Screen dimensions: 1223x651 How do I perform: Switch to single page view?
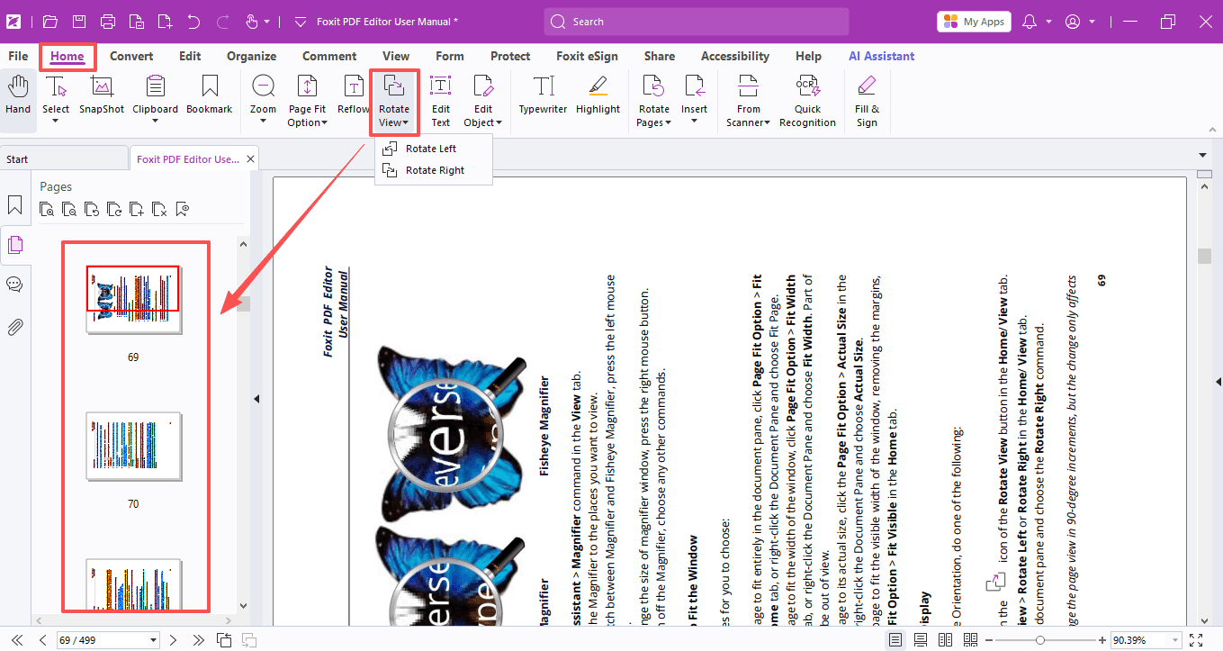[895, 640]
